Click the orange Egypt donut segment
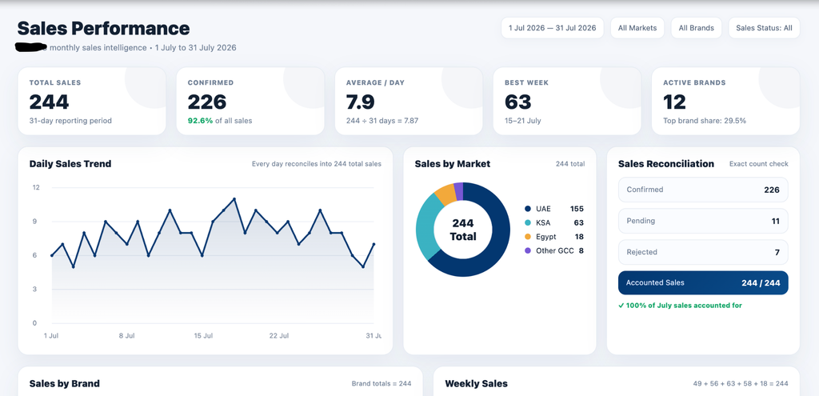Image resolution: width=819 pixels, height=396 pixels. click(445, 194)
